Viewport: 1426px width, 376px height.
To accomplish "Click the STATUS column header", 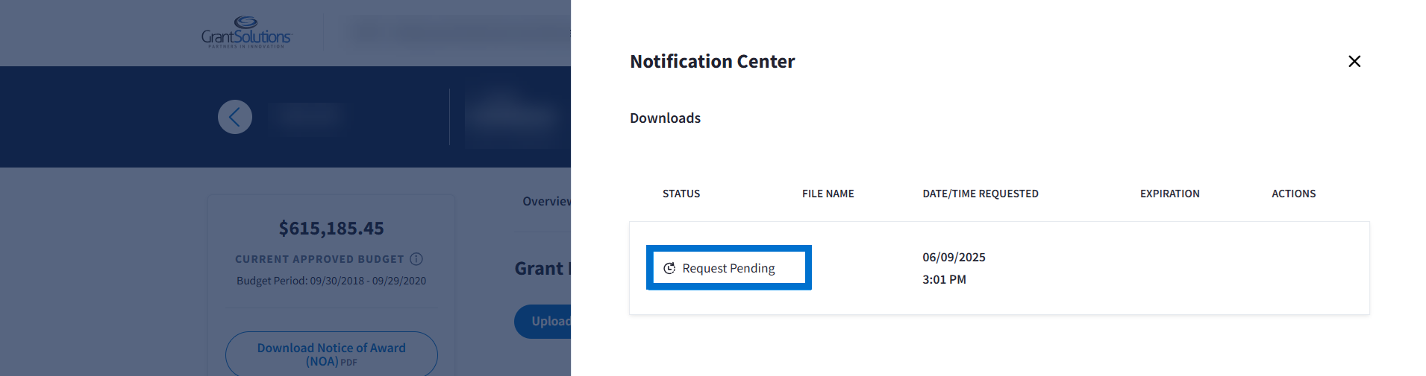I will 681,194.
